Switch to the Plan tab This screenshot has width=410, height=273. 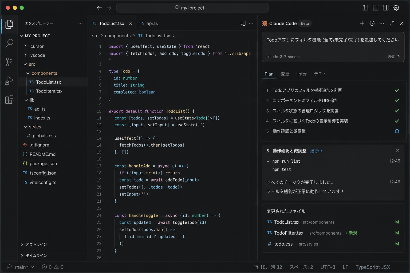point(269,74)
